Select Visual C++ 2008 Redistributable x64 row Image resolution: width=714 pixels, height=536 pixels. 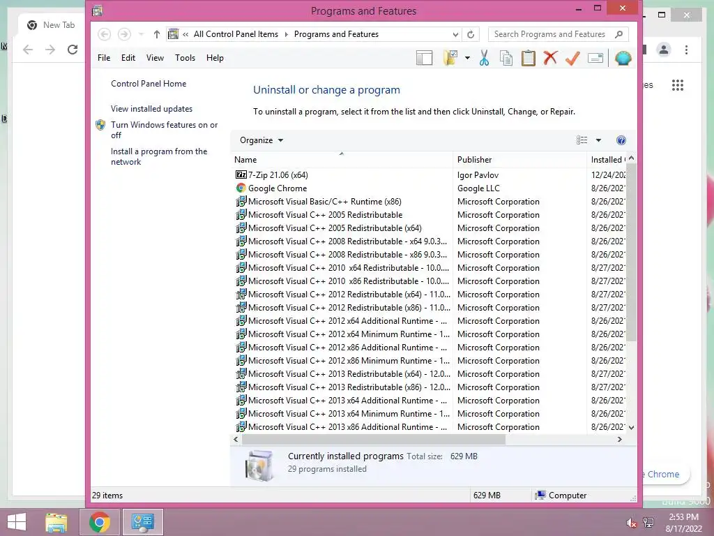(x=347, y=241)
